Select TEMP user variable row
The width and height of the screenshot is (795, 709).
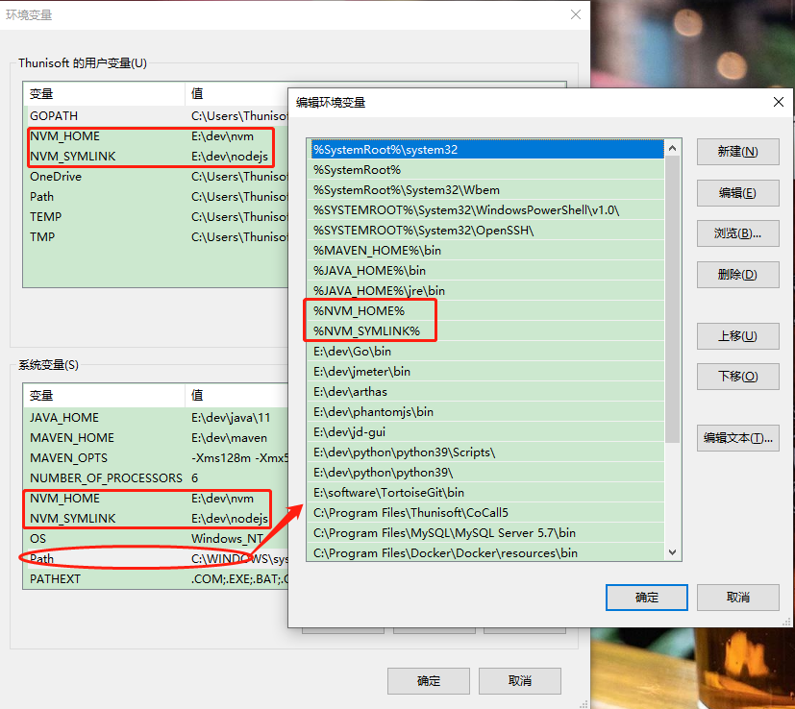[x=156, y=217]
